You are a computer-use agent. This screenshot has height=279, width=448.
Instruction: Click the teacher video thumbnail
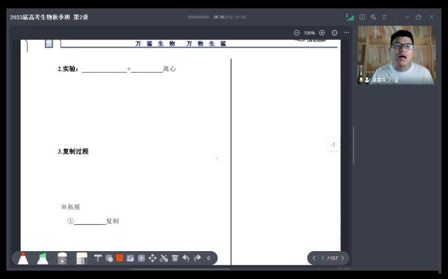(x=396, y=55)
